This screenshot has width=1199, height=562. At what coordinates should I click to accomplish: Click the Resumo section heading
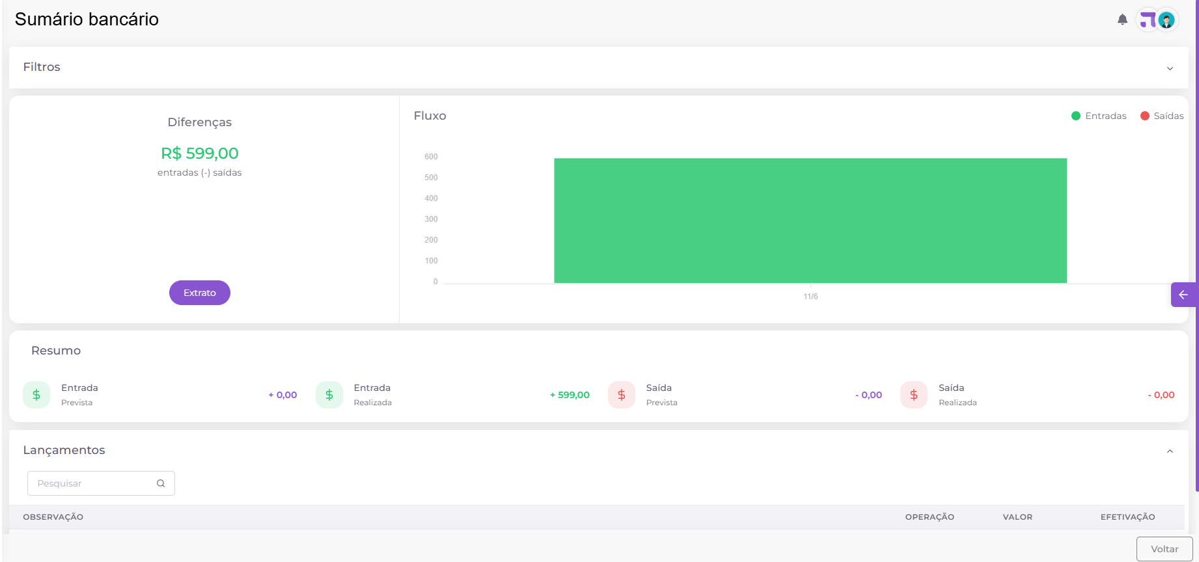click(x=56, y=351)
